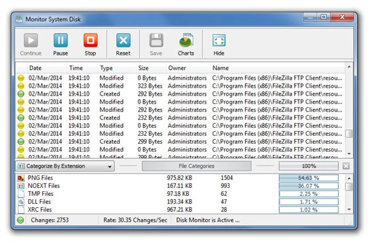This screenshot has width=370, height=242.
Task: Click Disk Monitor is Active status text
Action: (x=207, y=220)
